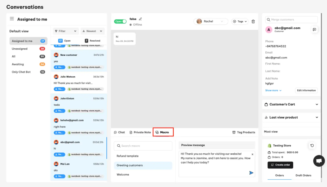Click the hamburger menu beside Assigned to me

12,19
